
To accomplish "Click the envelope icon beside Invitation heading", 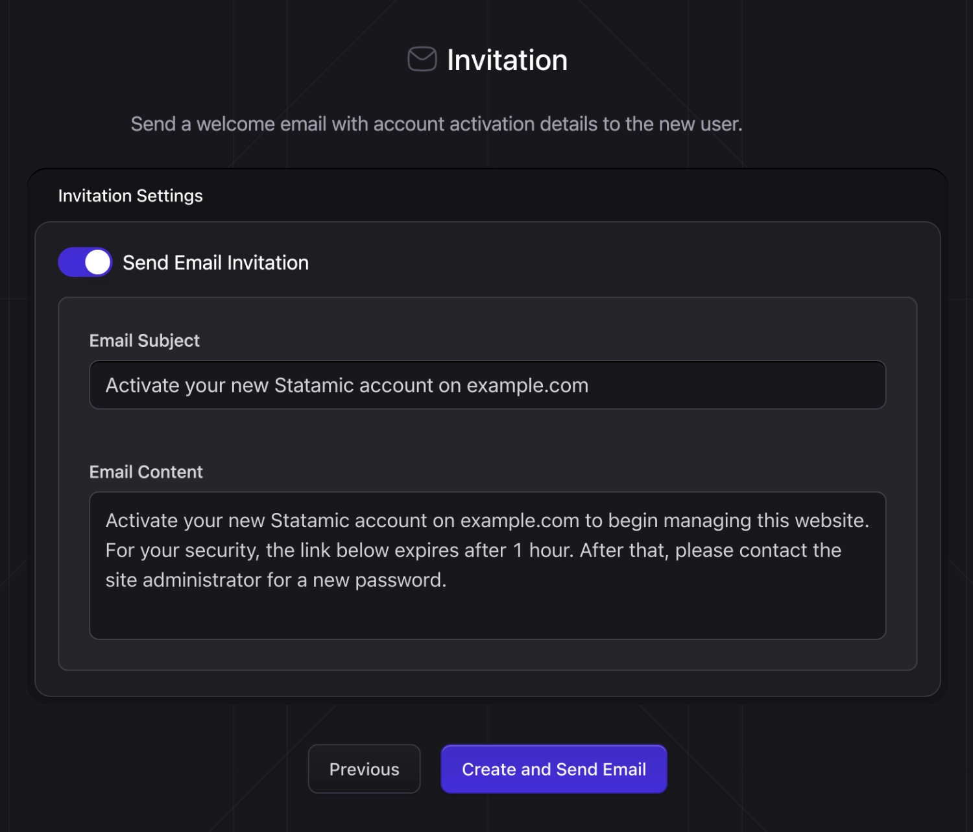I will pos(421,59).
